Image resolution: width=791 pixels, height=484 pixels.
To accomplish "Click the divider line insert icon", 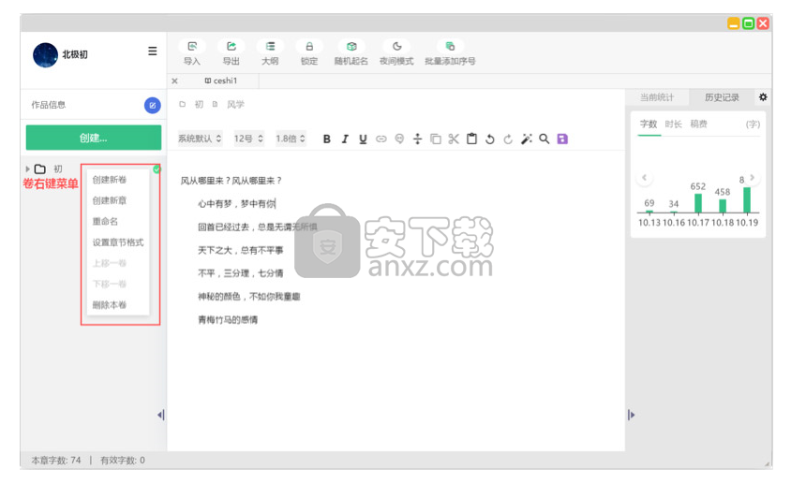I will 417,139.
